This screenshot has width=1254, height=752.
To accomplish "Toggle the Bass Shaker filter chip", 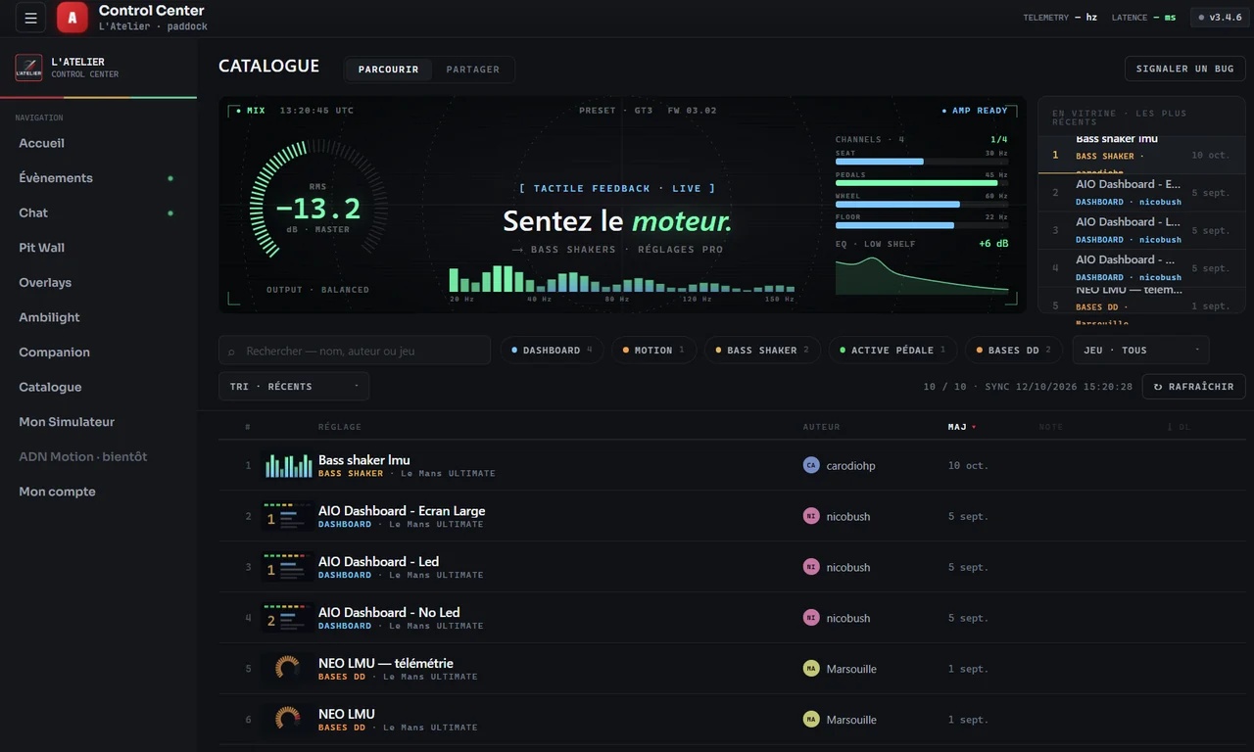I will [762, 350].
